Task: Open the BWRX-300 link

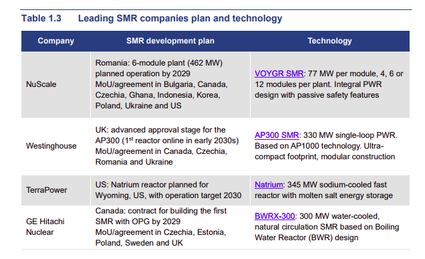Action: pyautogui.click(x=275, y=216)
